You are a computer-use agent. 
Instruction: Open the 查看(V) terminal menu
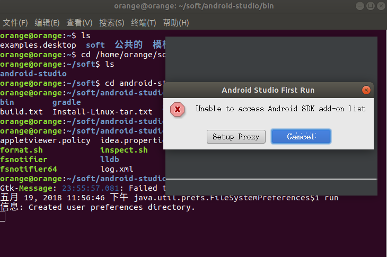coord(79,23)
